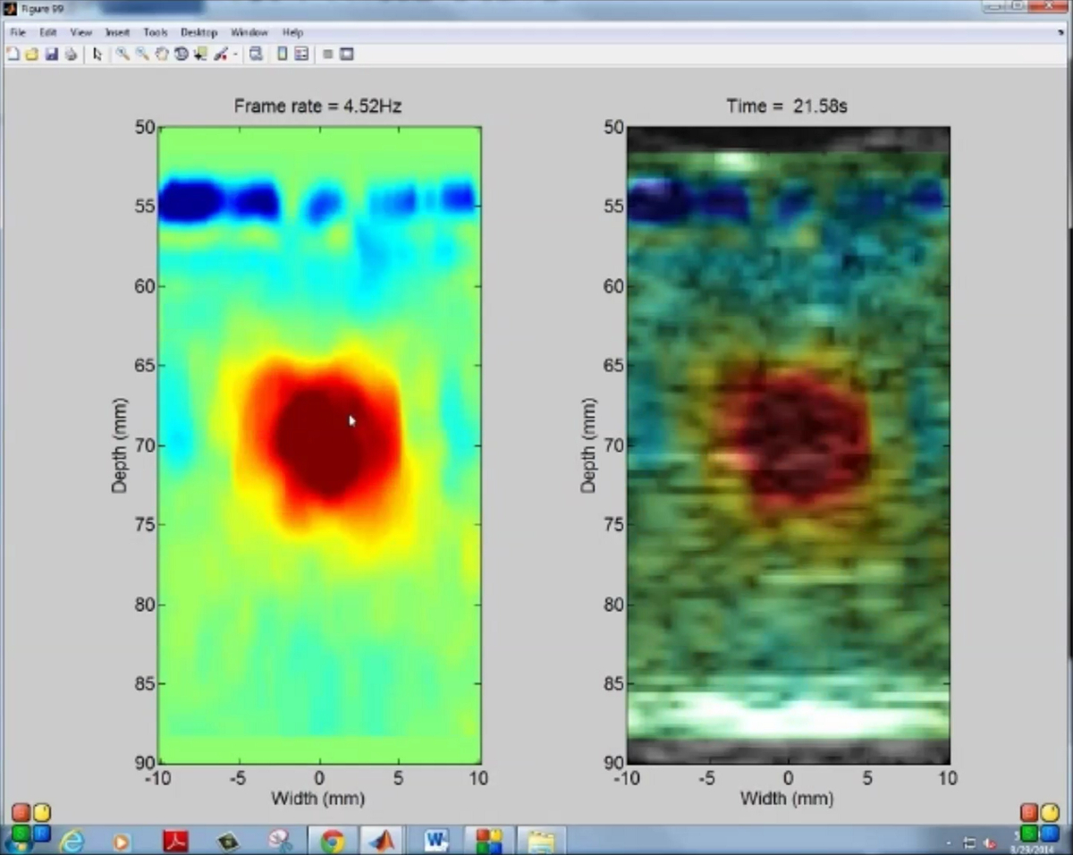The height and width of the screenshot is (855, 1073).
Task: Select the Zoom Out magnifier tool
Action: [141, 55]
